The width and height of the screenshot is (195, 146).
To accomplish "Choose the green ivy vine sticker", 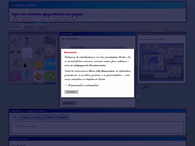I will 16,65.
